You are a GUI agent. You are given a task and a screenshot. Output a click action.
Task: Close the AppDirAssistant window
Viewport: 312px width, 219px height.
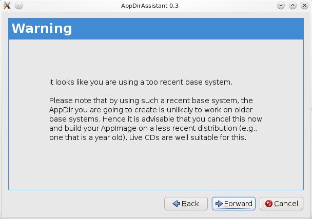(x=304, y=6)
